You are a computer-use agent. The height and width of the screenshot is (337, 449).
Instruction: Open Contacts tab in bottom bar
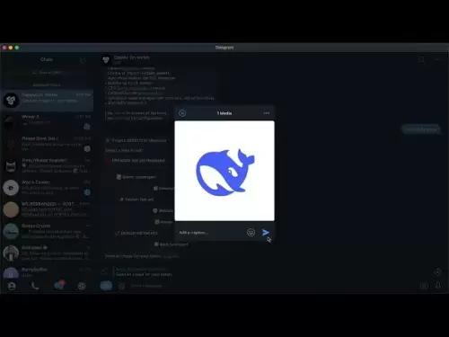point(12,286)
